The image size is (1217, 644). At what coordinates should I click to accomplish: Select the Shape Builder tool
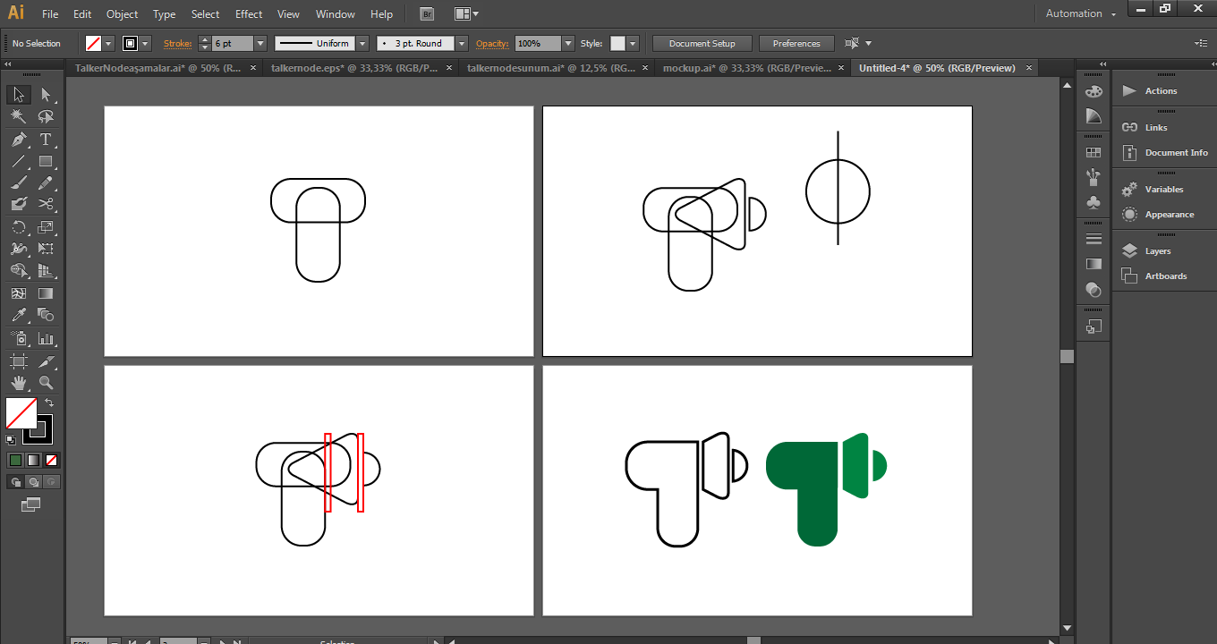click(x=19, y=270)
